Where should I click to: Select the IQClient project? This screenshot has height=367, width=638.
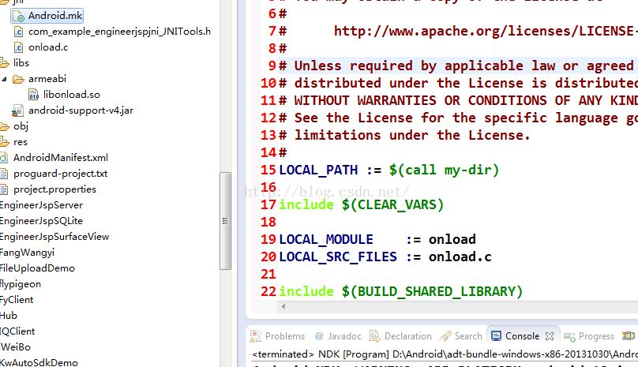(17, 331)
